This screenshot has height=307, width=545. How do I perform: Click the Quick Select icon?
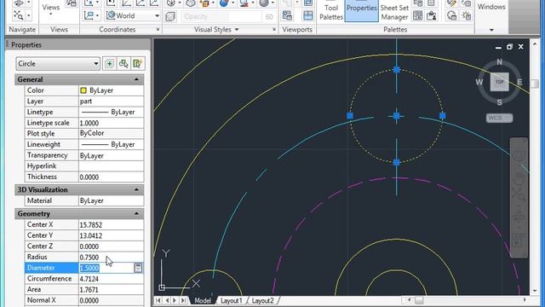[x=138, y=64]
